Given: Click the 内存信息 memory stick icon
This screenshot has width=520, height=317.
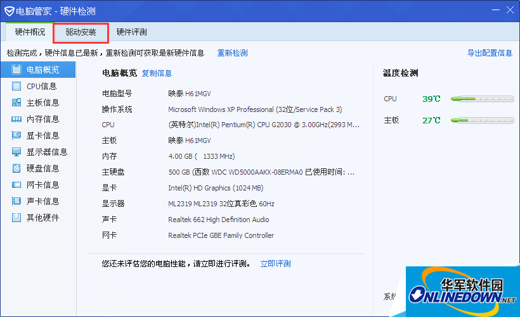Looking at the screenshot, I should click(x=16, y=119).
